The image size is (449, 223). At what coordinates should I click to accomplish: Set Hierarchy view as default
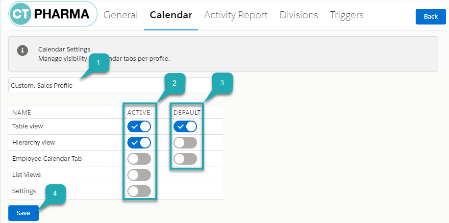click(x=185, y=143)
